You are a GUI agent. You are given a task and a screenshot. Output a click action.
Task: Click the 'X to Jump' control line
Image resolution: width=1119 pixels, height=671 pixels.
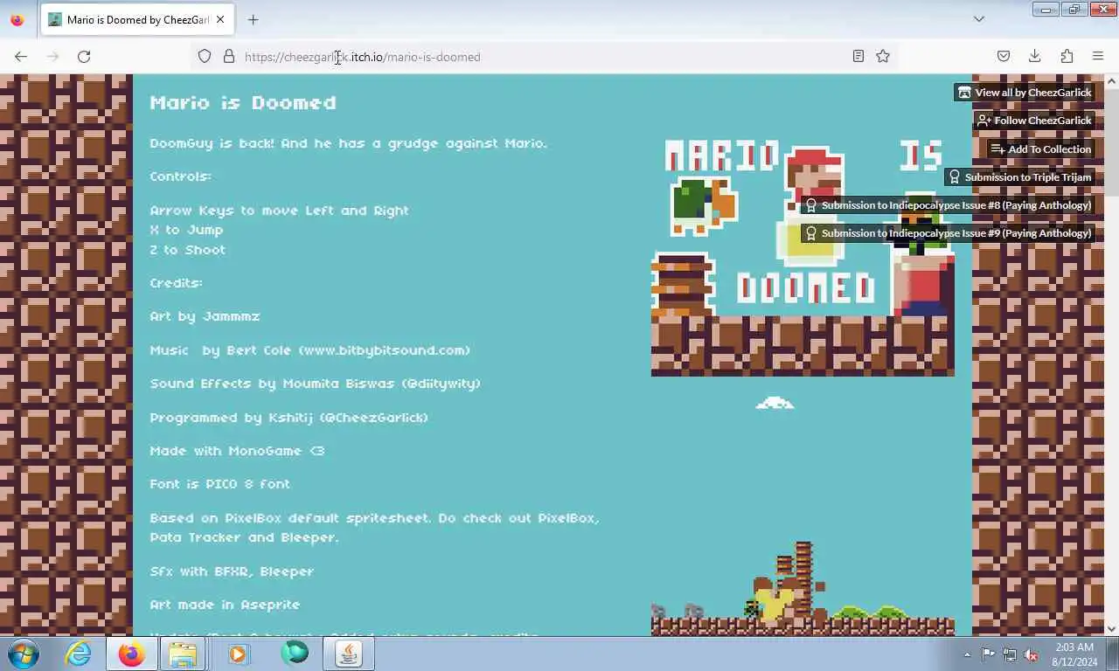point(186,230)
